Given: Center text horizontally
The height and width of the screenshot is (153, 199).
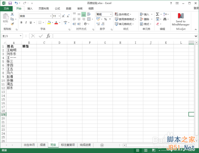Looking at the screenshot, I should (79, 19).
